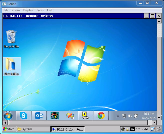Click the Windows 7 Start orb
Screen dimensions: 164x134
8,116
